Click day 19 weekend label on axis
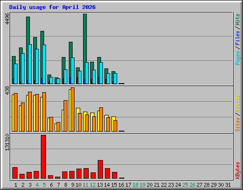The image size is (243, 190). [142, 185]
